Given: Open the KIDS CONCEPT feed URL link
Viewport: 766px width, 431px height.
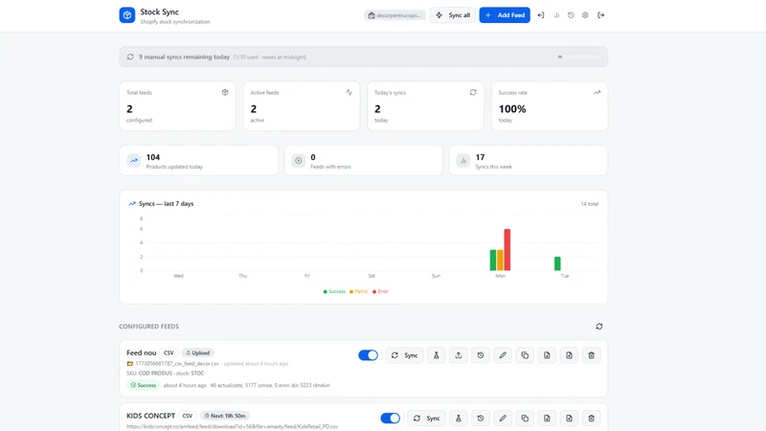Looking at the screenshot, I should click(232, 426).
